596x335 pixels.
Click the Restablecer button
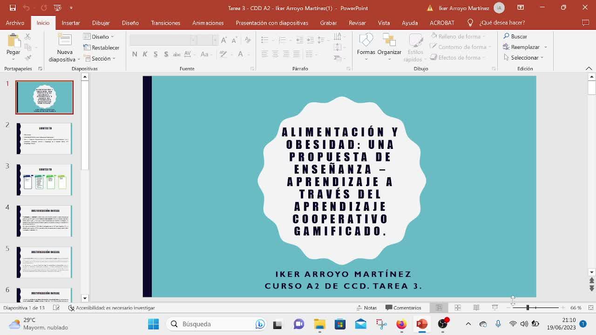tap(101, 47)
